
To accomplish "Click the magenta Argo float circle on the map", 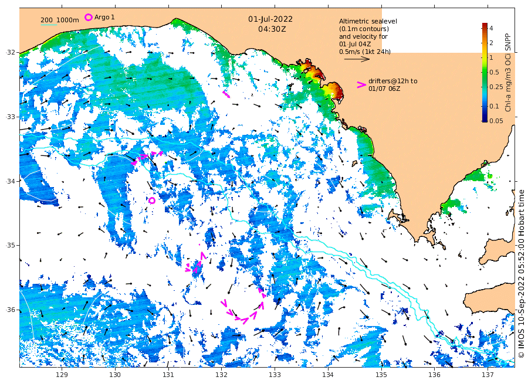I will (152, 201).
